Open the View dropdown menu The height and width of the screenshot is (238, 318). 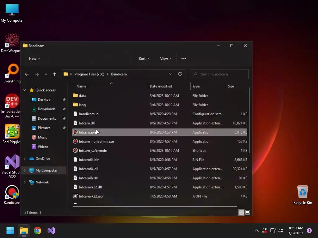pyautogui.click(x=166, y=59)
